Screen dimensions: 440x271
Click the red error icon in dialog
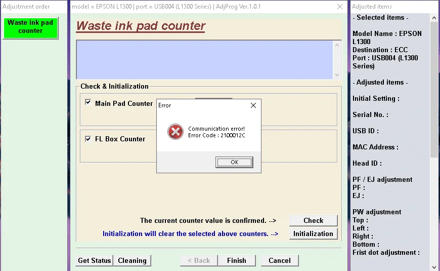click(x=175, y=132)
